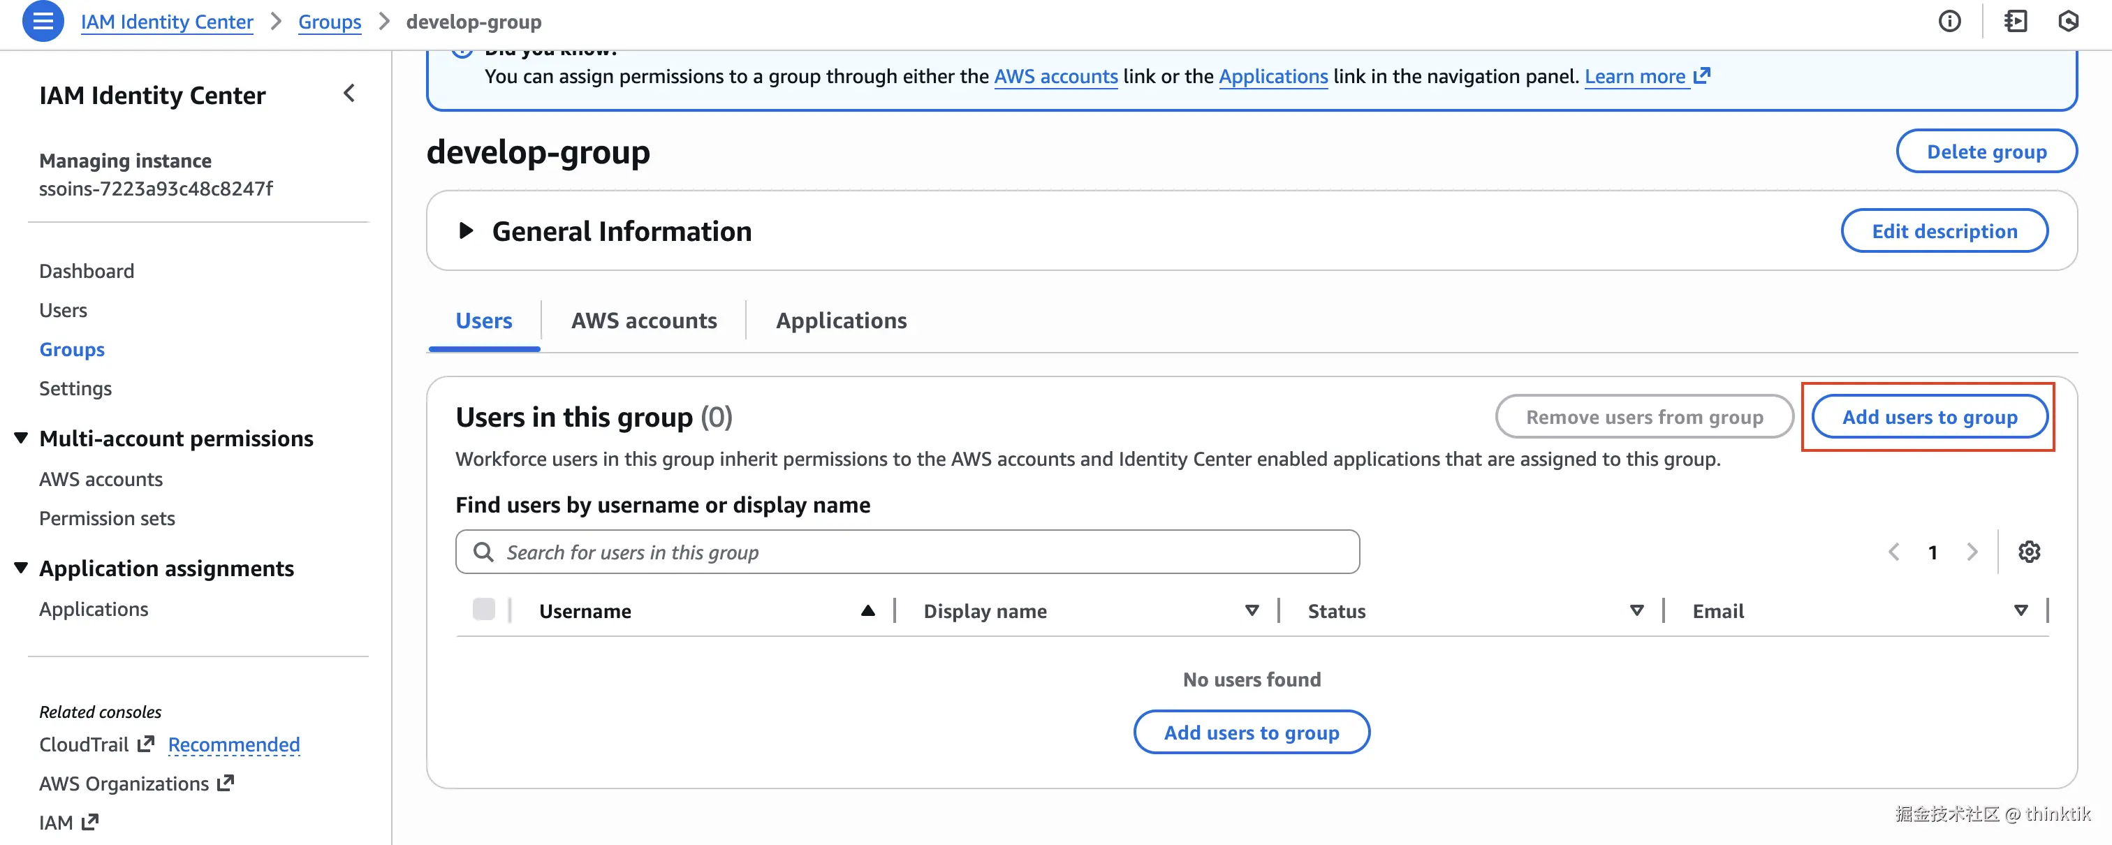
Task: Click the hexagon settings icon top right
Action: (2068, 22)
